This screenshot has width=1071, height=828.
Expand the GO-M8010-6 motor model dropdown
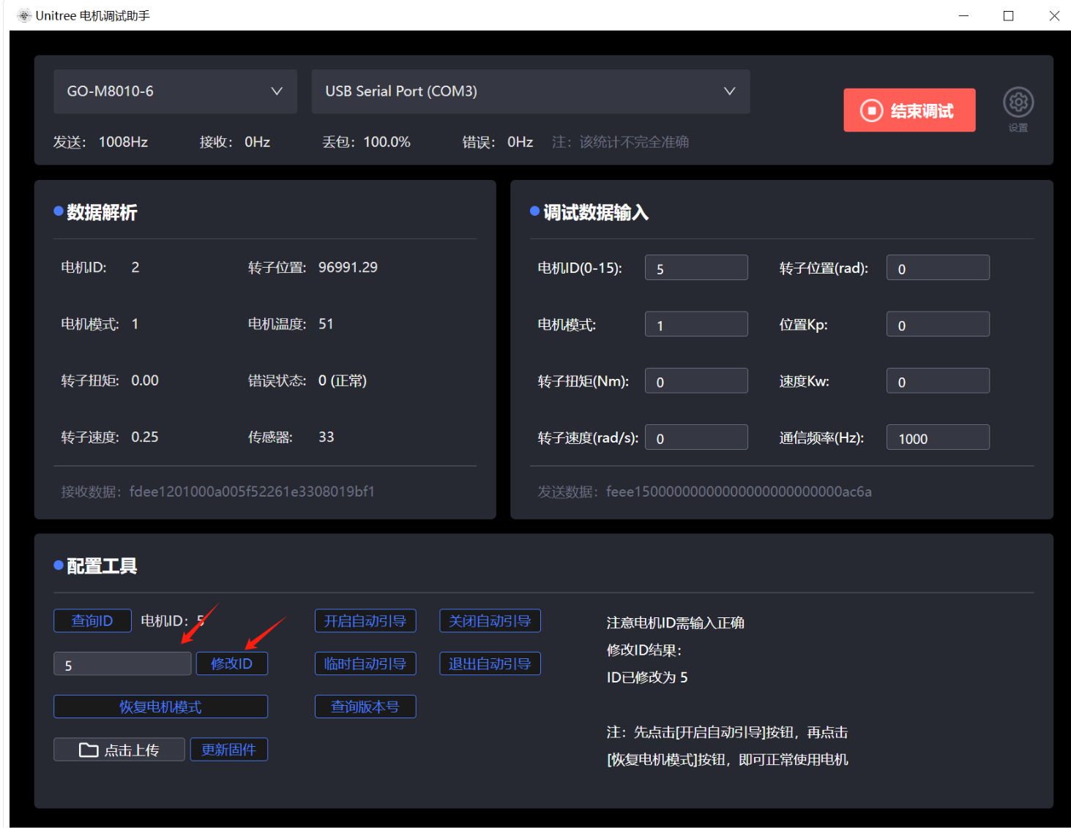coord(175,91)
